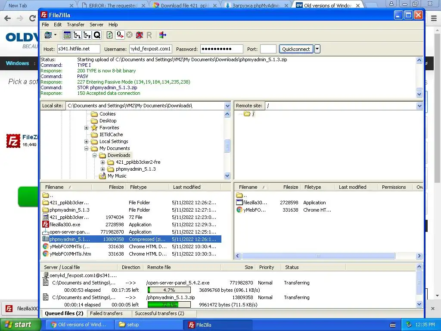Screen dimensions: 441x331
Task: Expand the Favorites folder node
Action: point(86,128)
